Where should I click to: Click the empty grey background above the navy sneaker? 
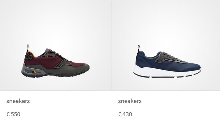click(166, 22)
